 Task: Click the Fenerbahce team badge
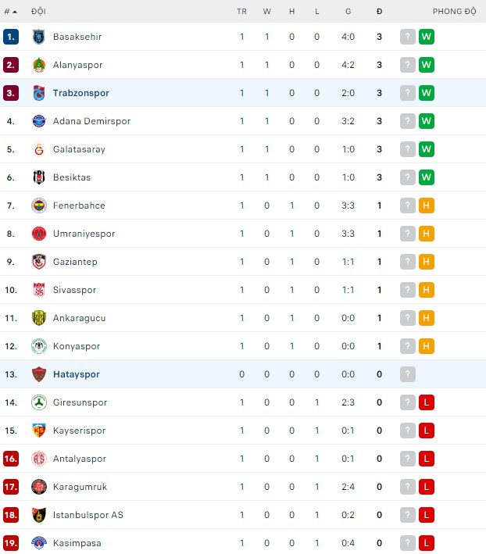39,206
